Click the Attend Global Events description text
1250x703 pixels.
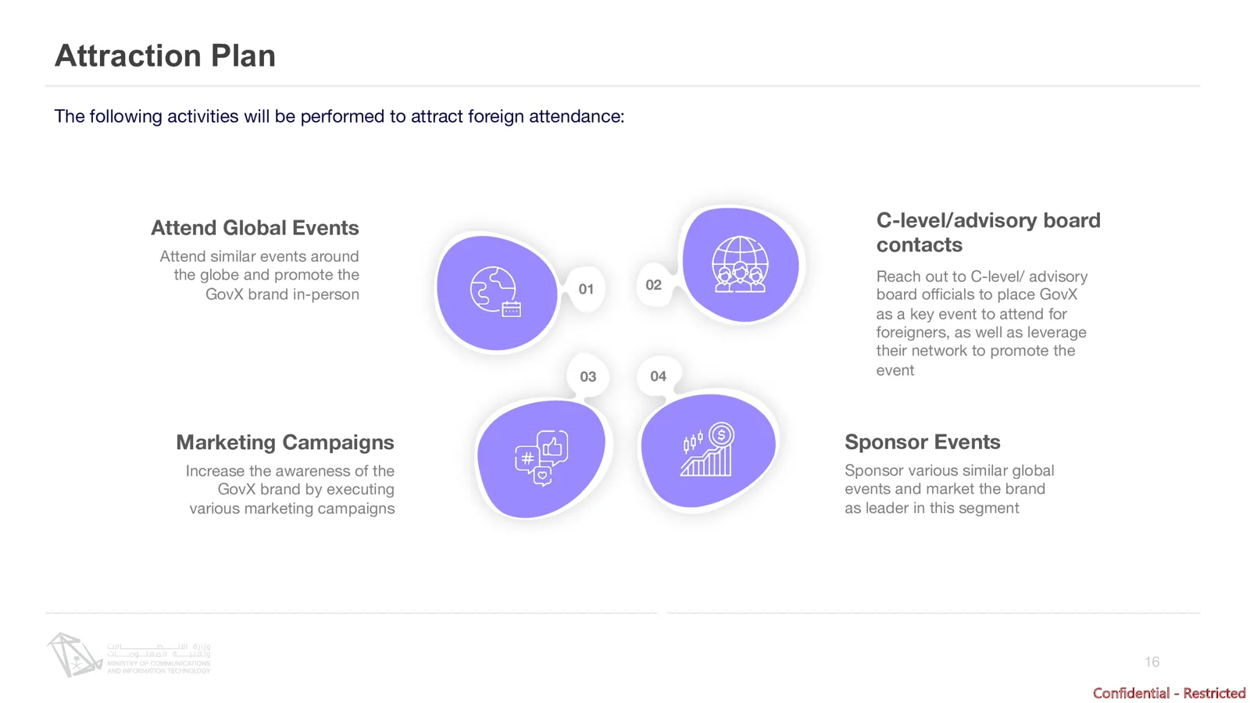[259, 275]
